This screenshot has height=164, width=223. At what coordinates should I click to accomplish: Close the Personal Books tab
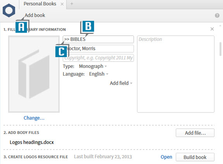point(62,4)
